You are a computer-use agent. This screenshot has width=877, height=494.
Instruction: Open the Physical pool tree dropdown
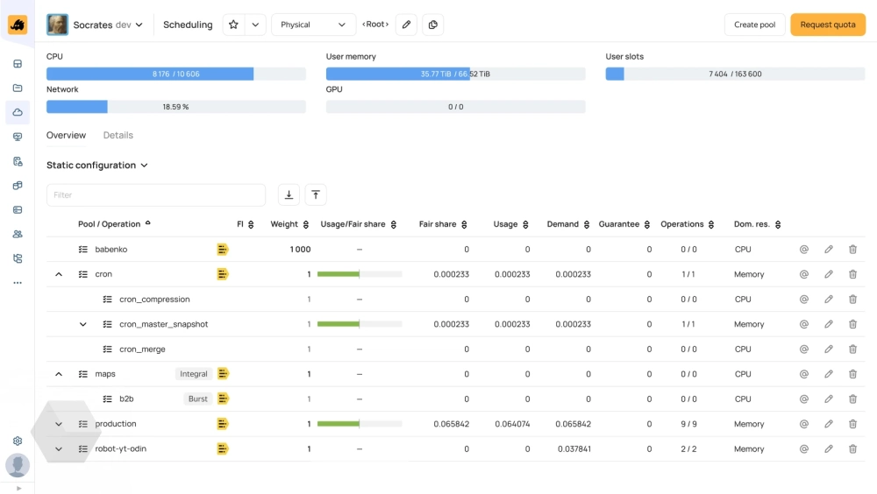pyautogui.click(x=313, y=25)
